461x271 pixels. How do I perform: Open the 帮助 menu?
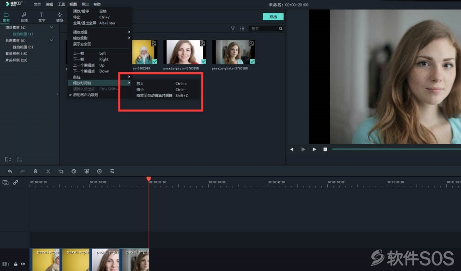97,5
